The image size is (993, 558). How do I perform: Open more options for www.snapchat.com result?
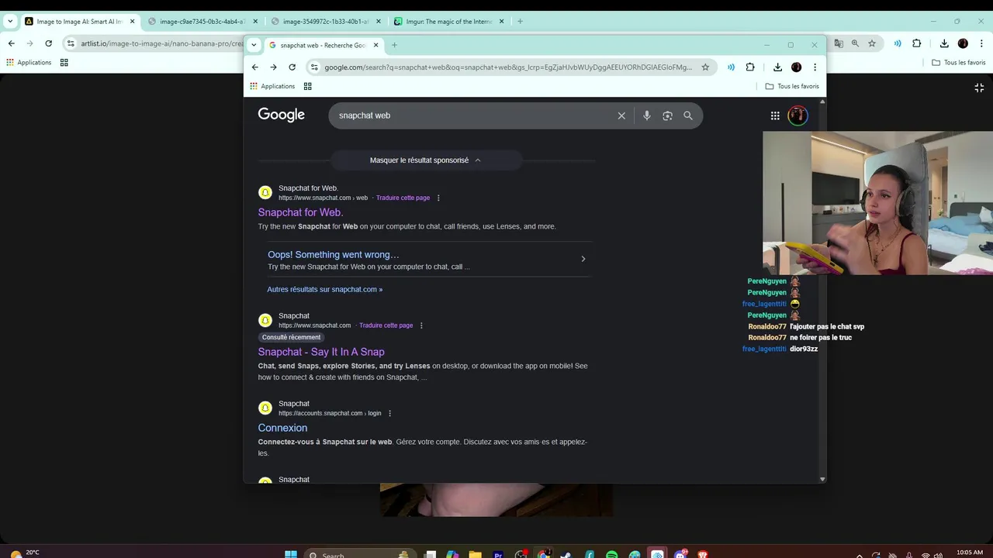click(421, 325)
